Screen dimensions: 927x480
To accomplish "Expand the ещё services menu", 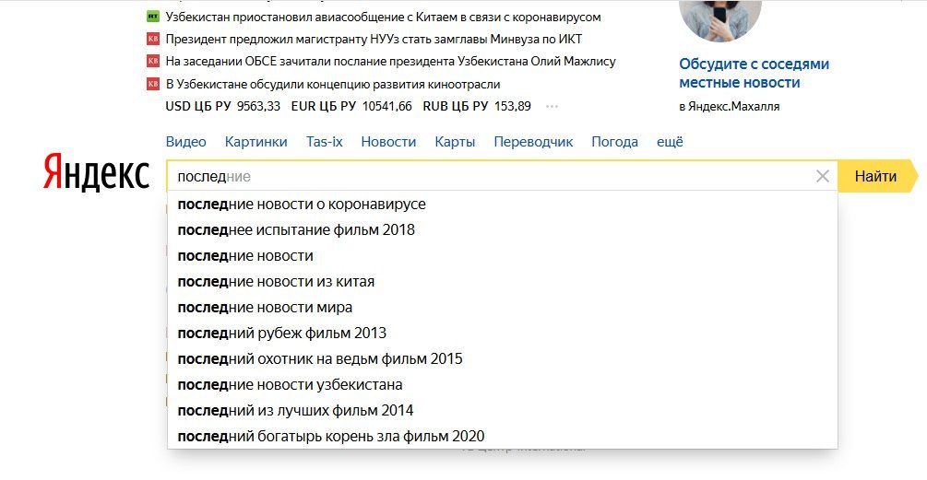I will point(670,142).
